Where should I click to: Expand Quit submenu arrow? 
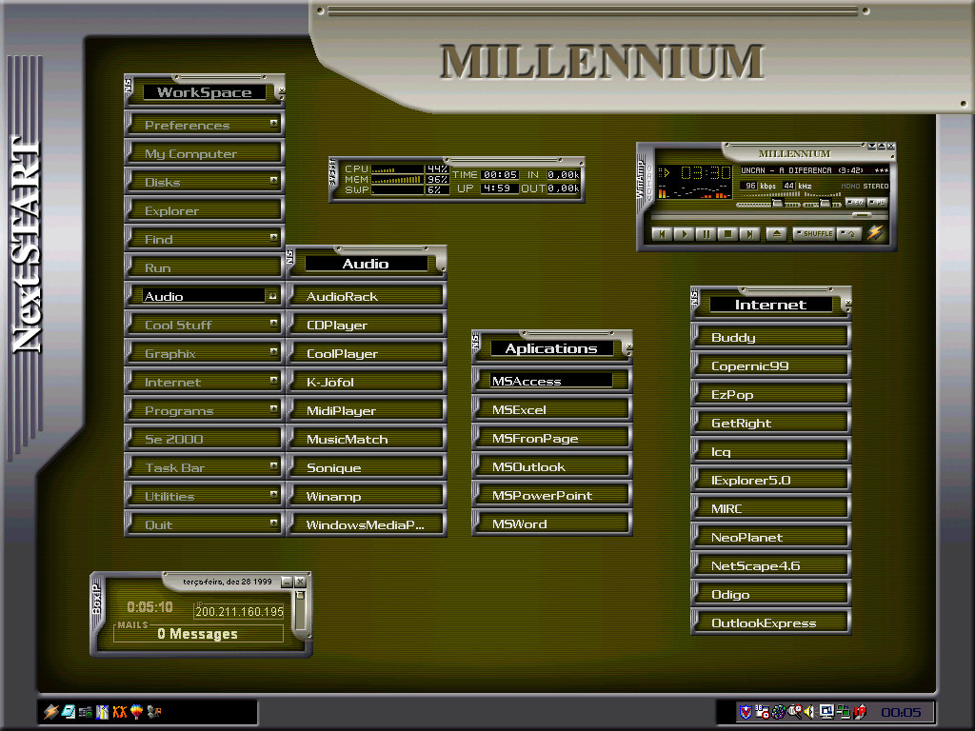pyautogui.click(x=273, y=524)
